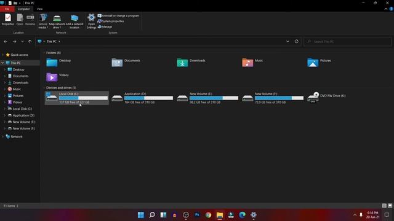This screenshot has height=221, width=394.
Task: Expand Local Disk (C:) sidebar node
Action: pos(5,109)
